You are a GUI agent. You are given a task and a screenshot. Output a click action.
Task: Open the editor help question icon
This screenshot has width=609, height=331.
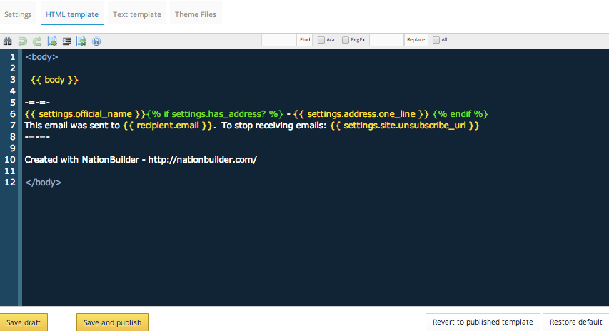[96, 41]
